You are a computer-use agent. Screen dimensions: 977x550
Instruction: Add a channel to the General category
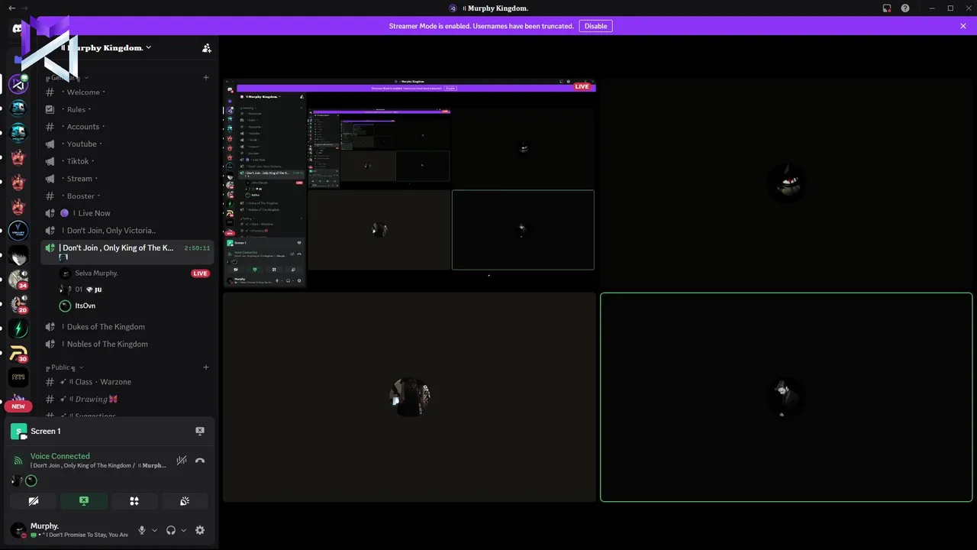(x=206, y=77)
